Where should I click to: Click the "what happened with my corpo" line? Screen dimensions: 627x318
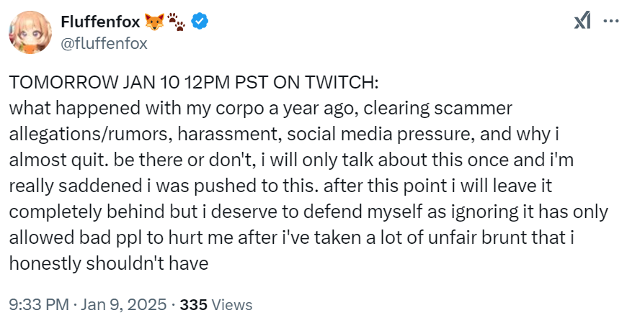(x=260, y=109)
